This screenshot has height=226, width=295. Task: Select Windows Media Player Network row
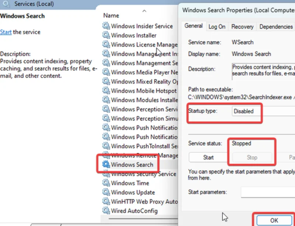(140, 72)
